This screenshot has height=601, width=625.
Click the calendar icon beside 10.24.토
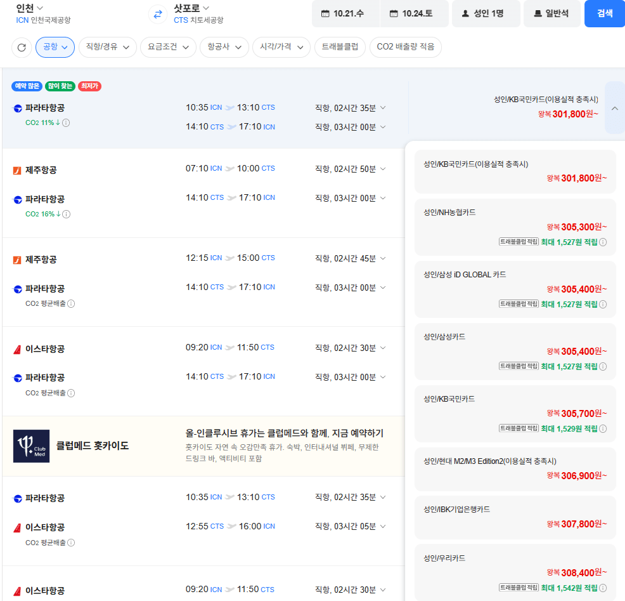click(394, 14)
